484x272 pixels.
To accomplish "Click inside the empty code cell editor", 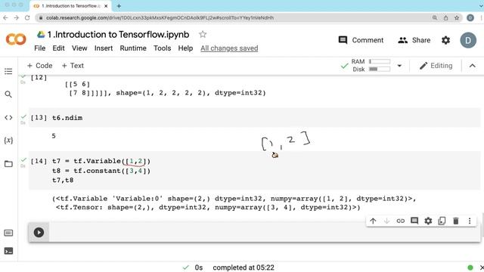I will [264, 232].
